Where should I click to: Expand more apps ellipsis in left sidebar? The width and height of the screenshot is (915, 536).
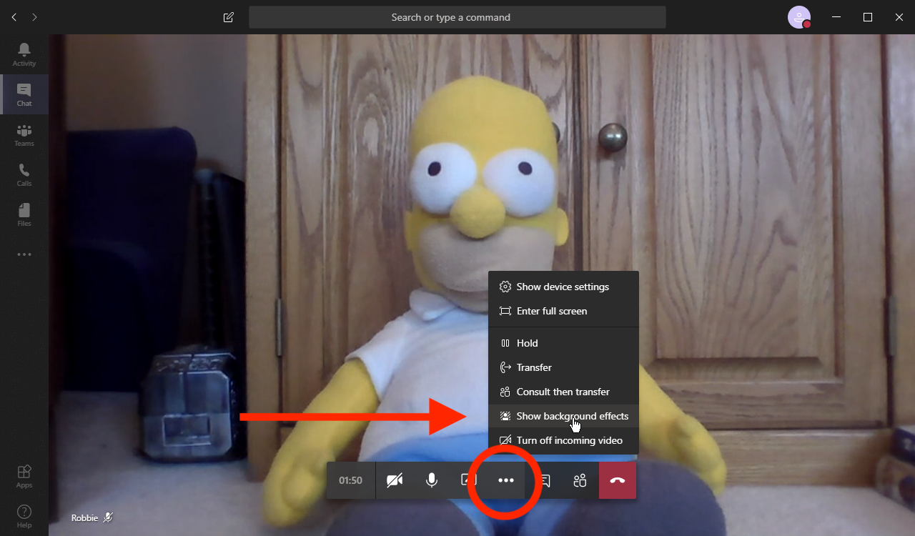pyautogui.click(x=24, y=254)
